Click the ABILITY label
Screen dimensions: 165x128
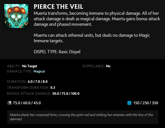coord(14,66)
